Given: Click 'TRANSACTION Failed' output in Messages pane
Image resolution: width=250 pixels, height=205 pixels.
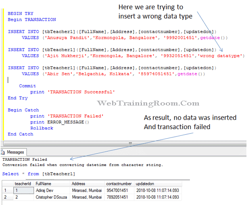Looking at the screenshot, I should (25, 159).
